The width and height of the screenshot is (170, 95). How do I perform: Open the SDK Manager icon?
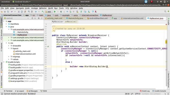(x=89, y=12)
